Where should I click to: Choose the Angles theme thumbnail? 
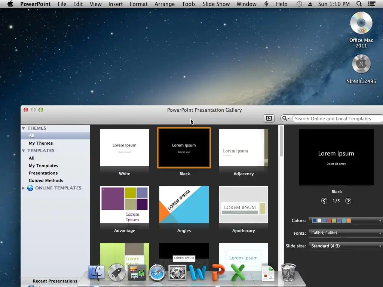pyautogui.click(x=184, y=205)
